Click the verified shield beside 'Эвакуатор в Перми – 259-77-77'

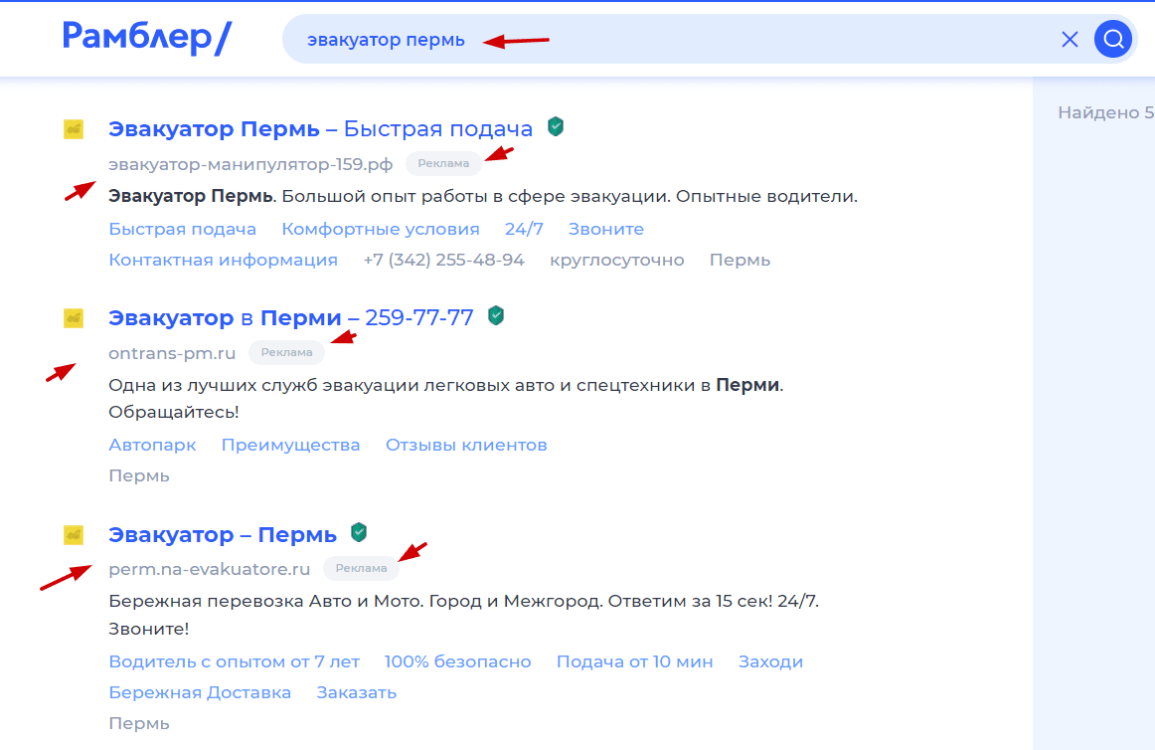pyautogui.click(x=496, y=315)
